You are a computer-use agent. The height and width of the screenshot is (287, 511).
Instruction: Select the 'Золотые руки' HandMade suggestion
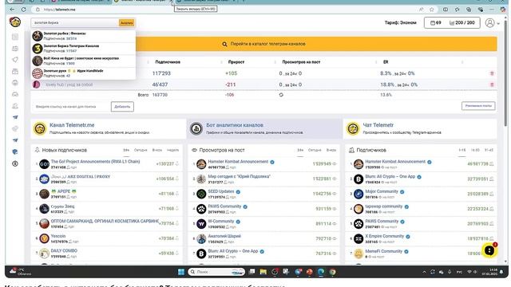(x=83, y=73)
